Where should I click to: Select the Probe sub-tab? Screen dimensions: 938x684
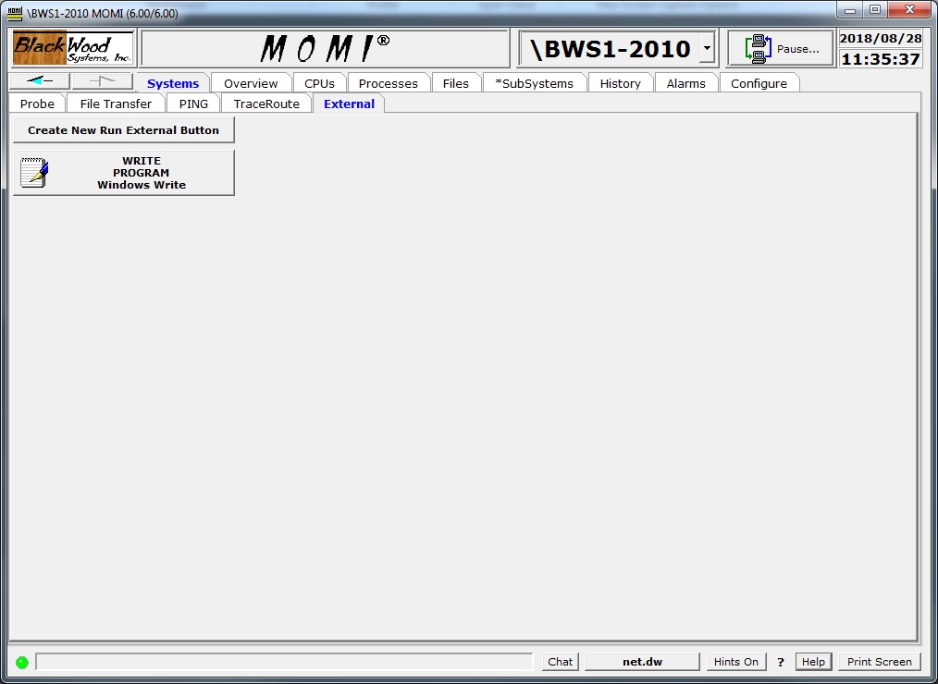click(37, 104)
